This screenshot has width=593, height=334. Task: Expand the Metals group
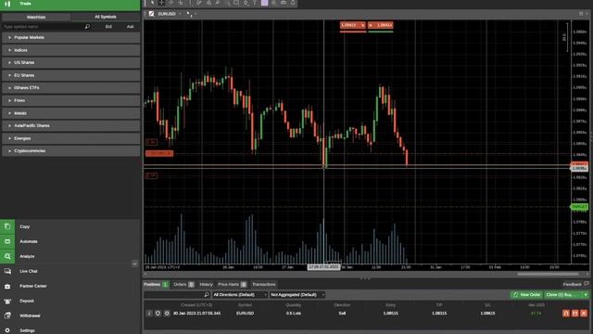70,113
